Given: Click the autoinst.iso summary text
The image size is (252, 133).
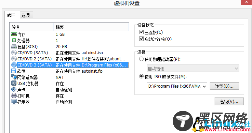Looking at the screenshot, I should pyautogui.click(x=79, y=53).
